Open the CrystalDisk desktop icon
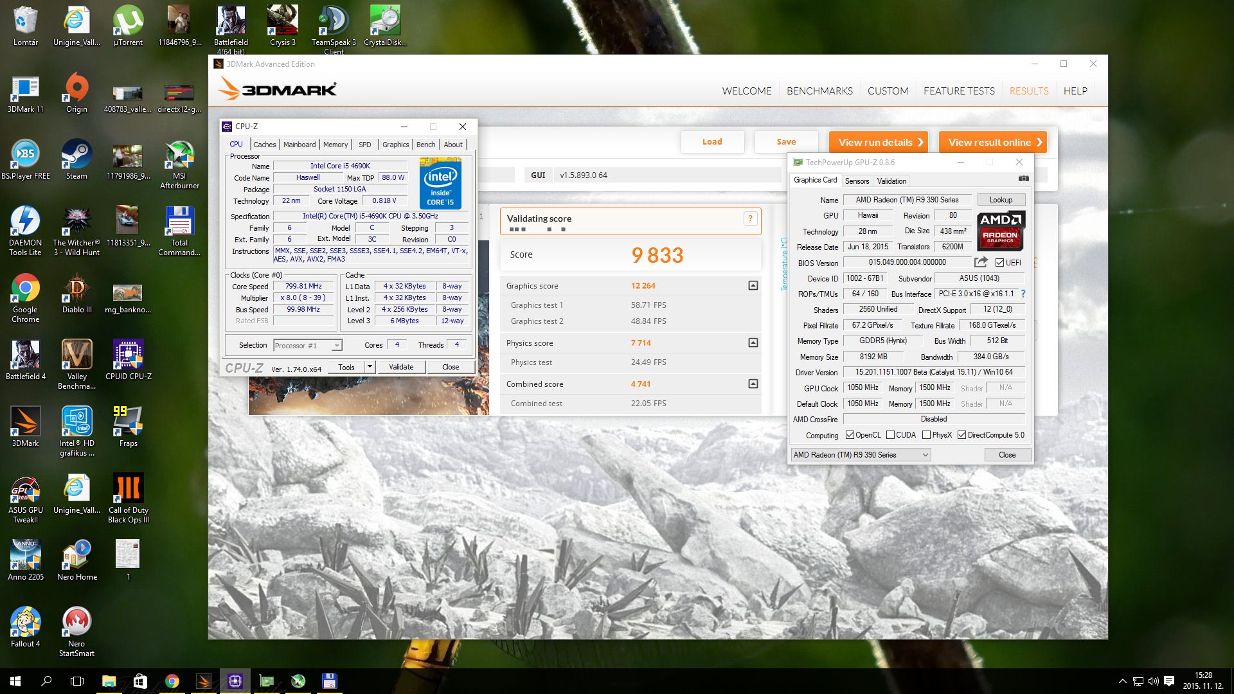The width and height of the screenshot is (1234, 694). [385, 26]
